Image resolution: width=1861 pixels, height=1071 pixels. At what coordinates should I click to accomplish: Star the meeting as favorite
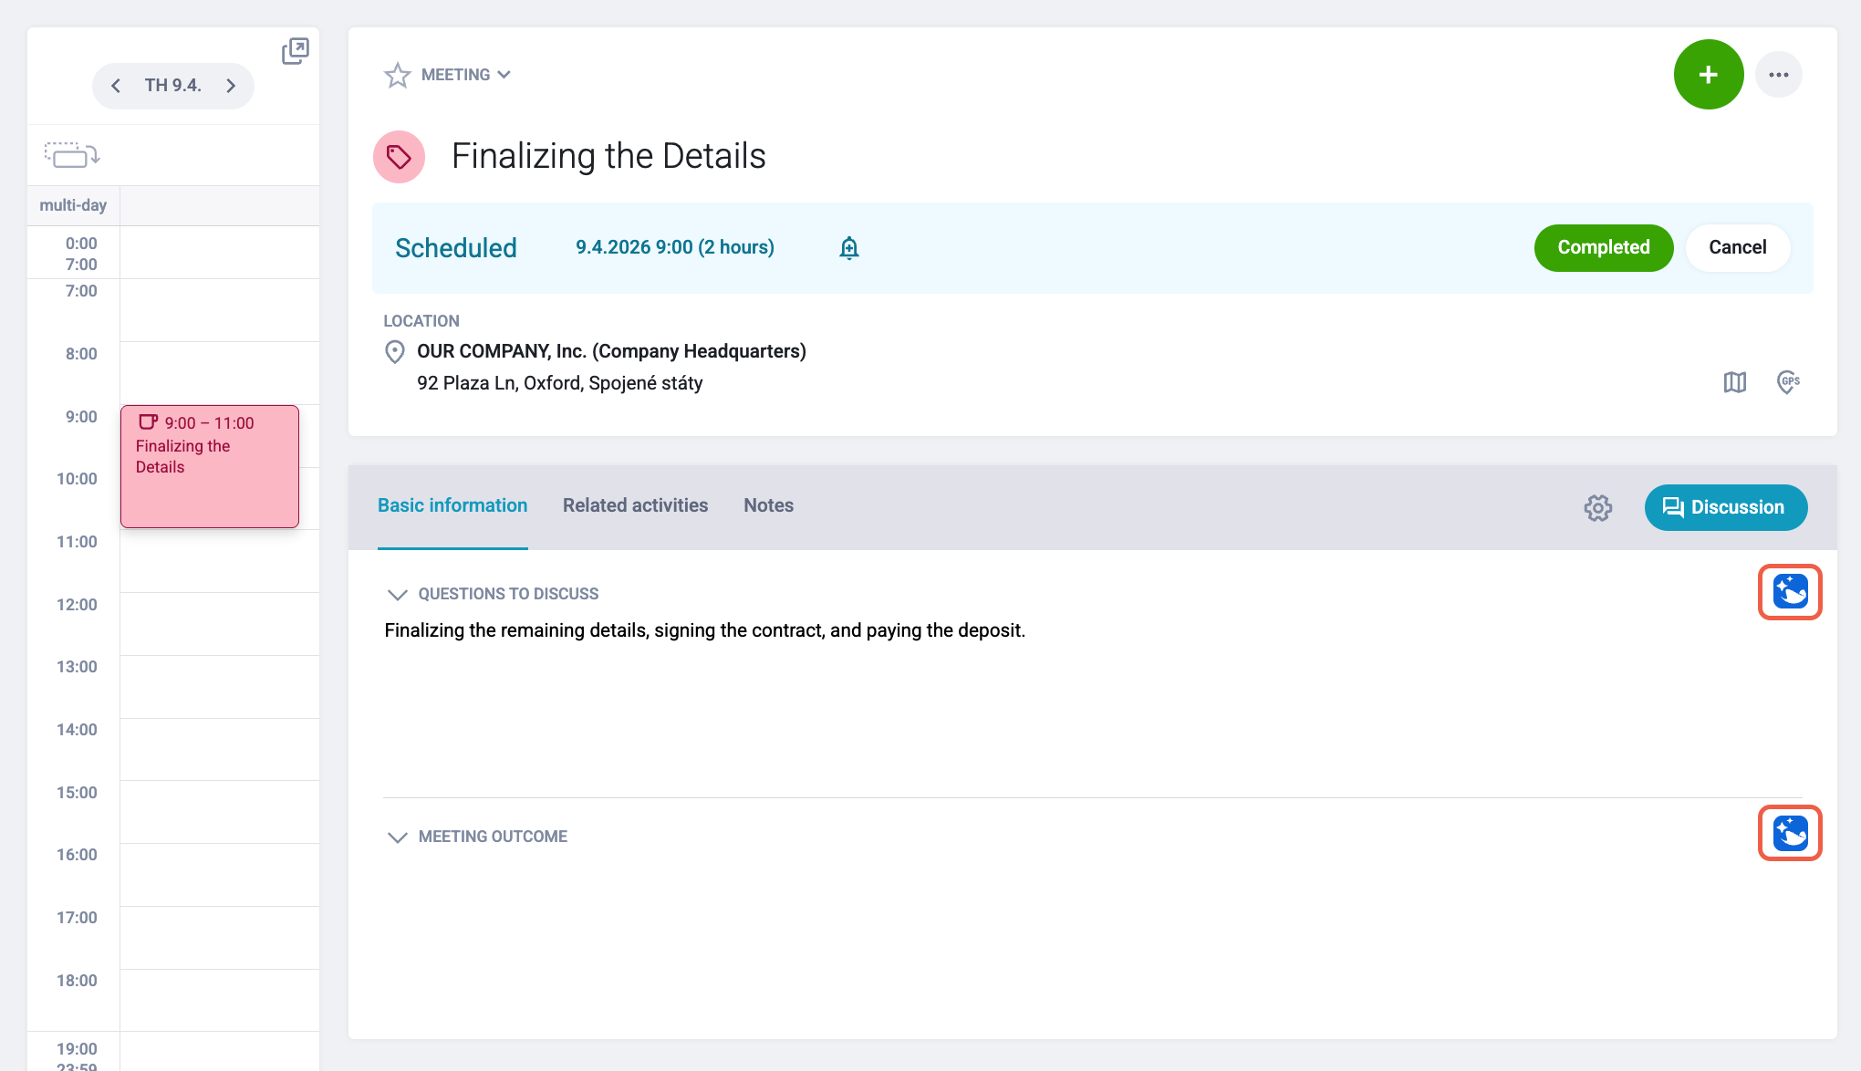[397, 75]
